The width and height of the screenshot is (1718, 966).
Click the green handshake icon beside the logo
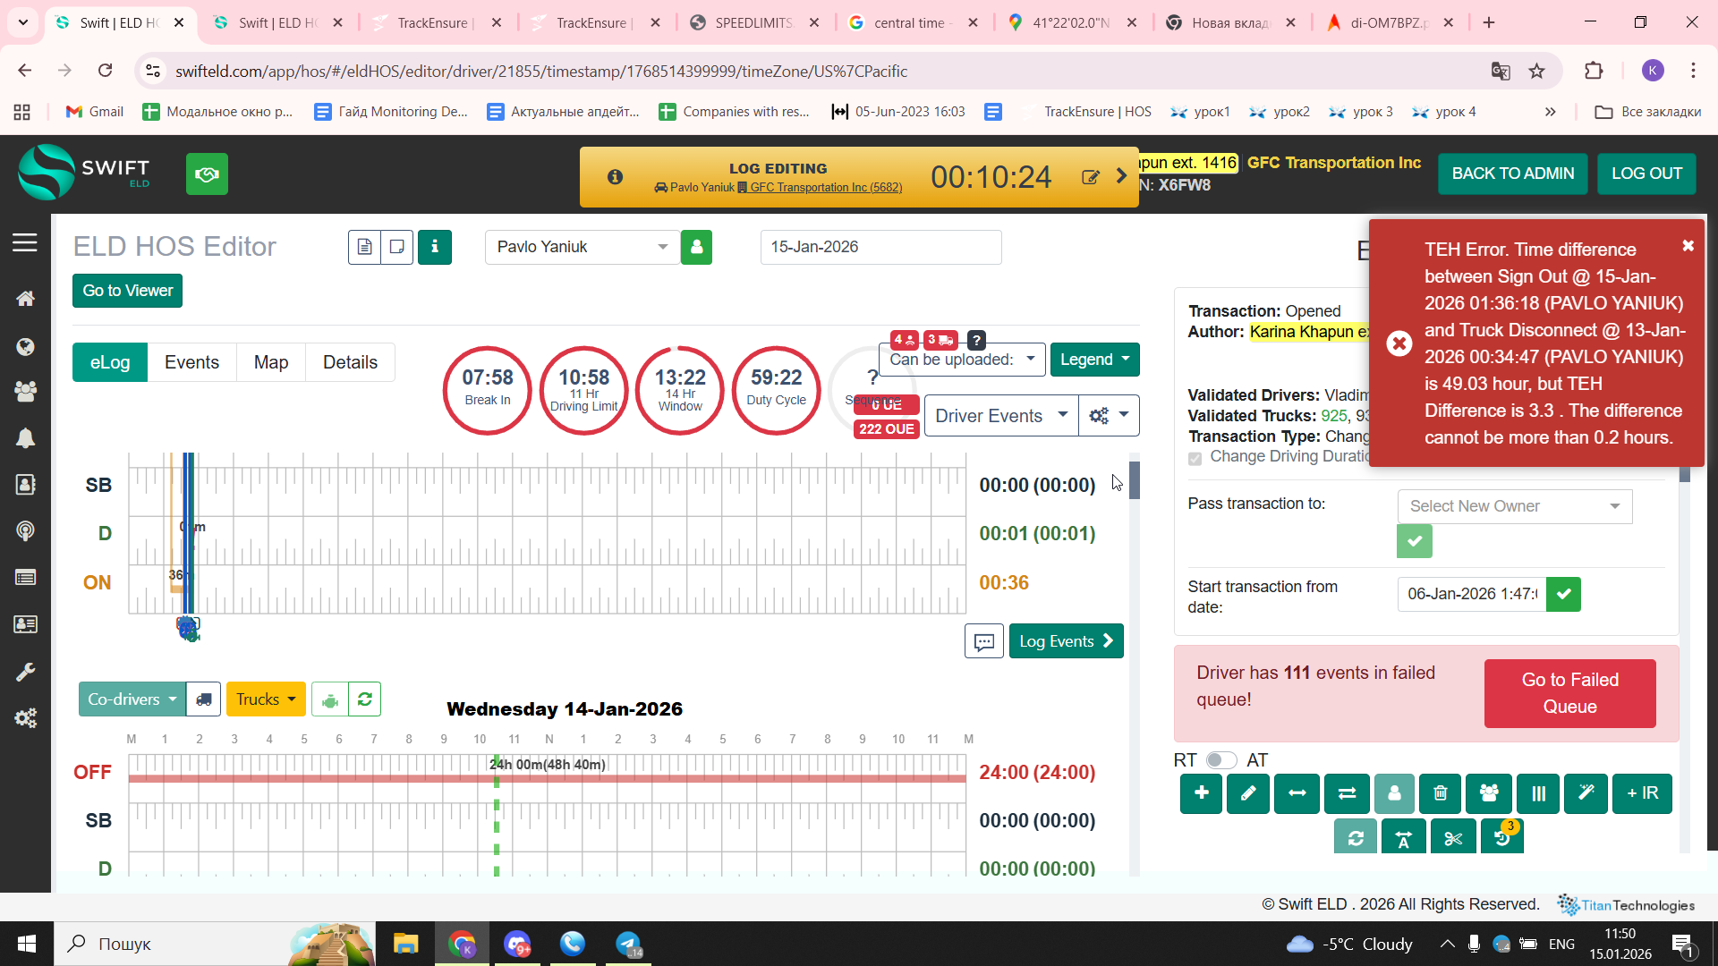[x=207, y=174]
